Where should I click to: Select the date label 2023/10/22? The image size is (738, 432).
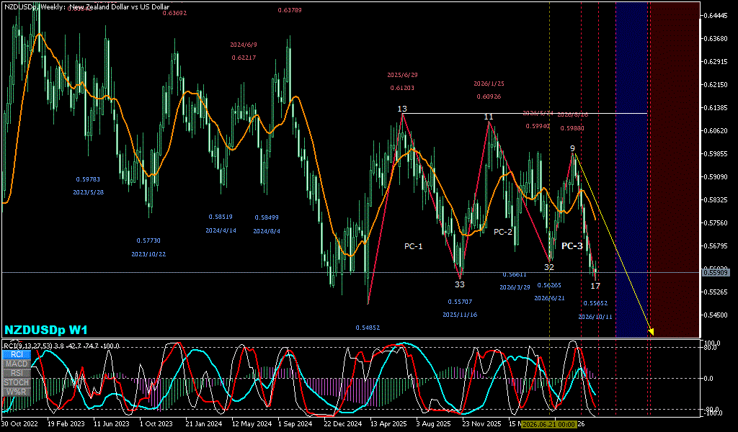click(148, 254)
